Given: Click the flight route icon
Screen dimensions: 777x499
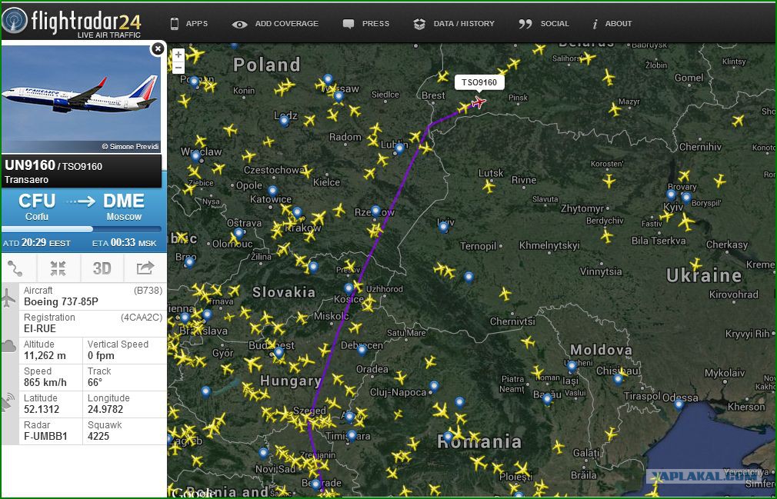Looking at the screenshot, I should 15,268.
